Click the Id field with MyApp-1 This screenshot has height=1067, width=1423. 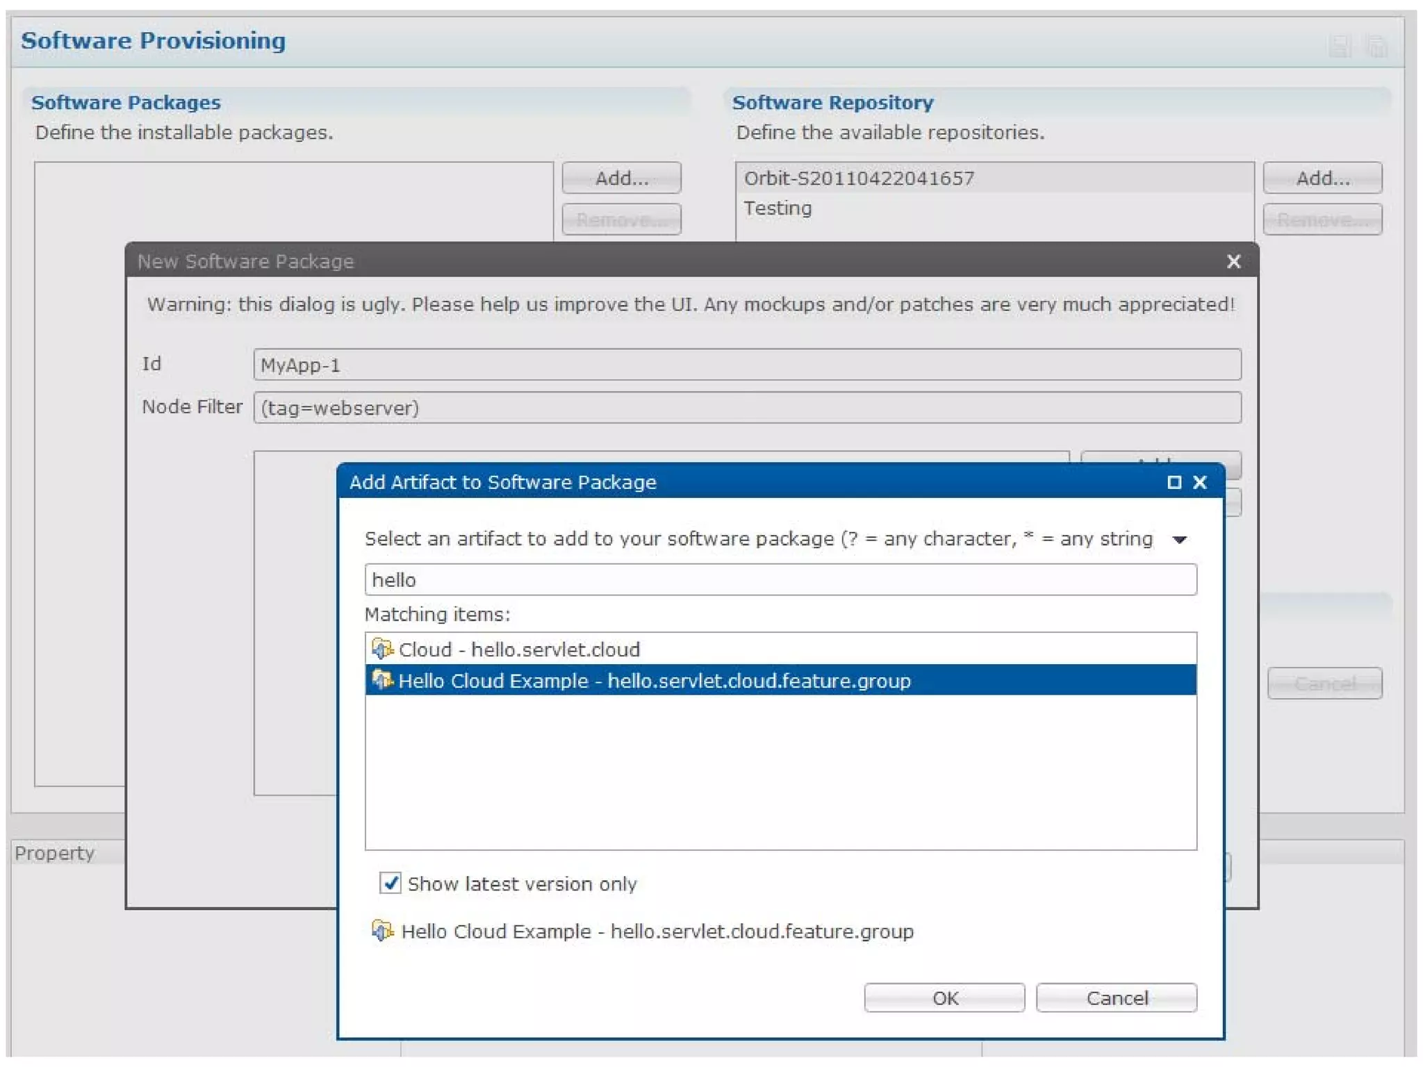click(x=746, y=365)
